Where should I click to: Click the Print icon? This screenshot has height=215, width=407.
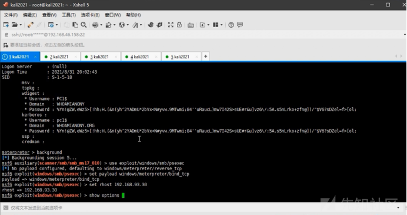pos(95,25)
